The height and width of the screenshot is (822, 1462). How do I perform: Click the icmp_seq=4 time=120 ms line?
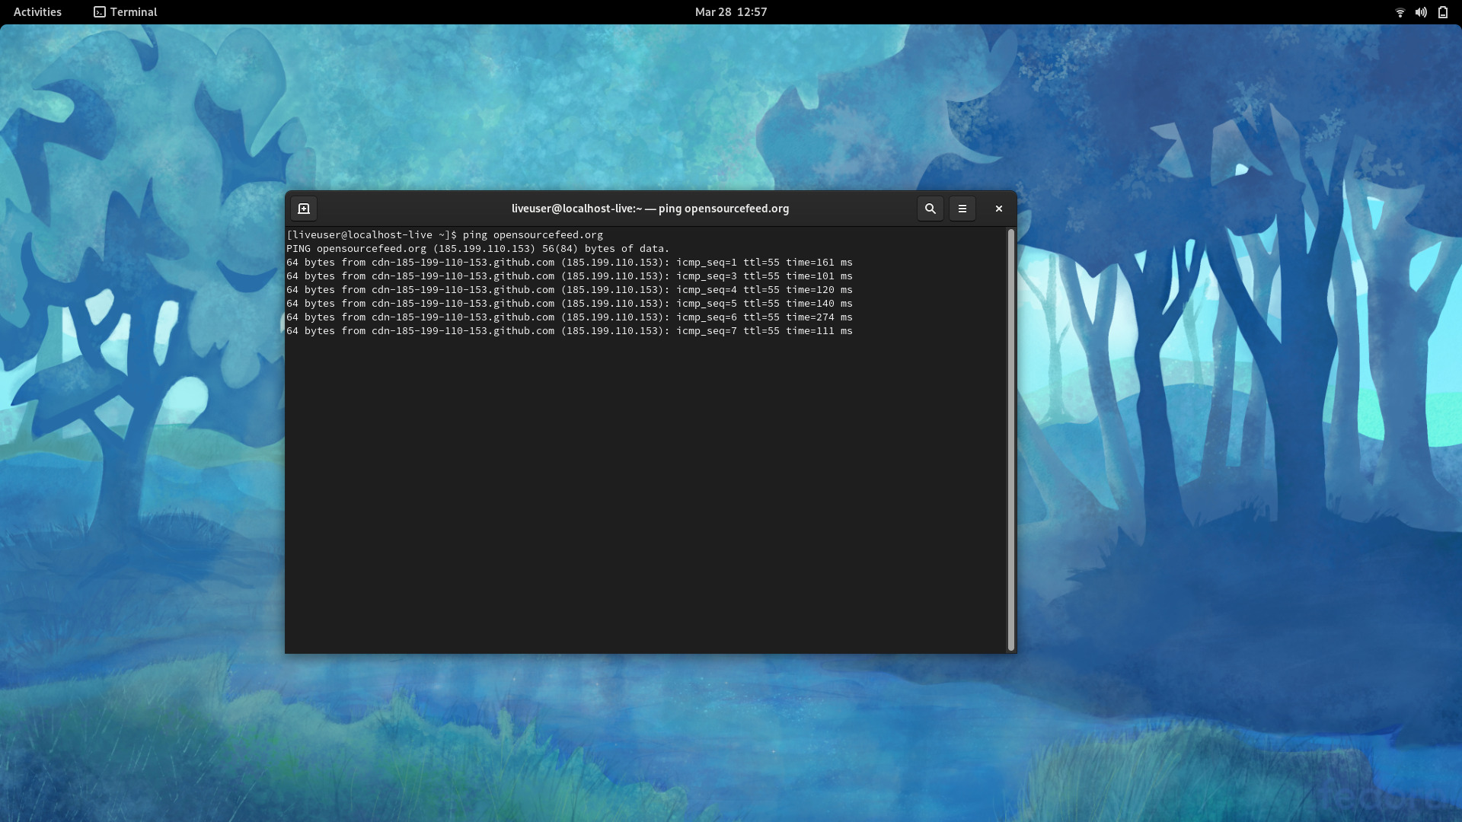click(570, 290)
